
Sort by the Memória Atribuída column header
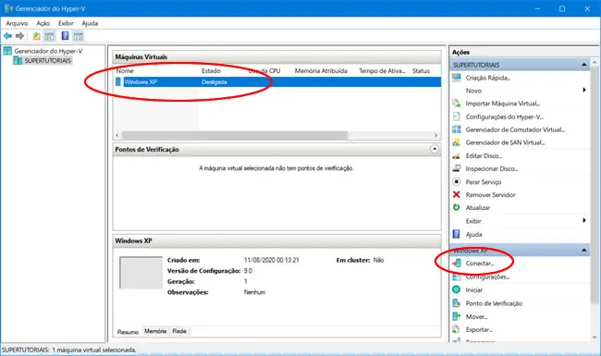coord(321,71)
